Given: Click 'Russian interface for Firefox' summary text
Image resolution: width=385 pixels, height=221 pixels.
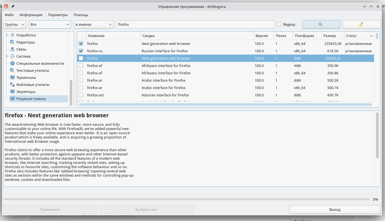Looking at the screenshot, I should [165, 51].
